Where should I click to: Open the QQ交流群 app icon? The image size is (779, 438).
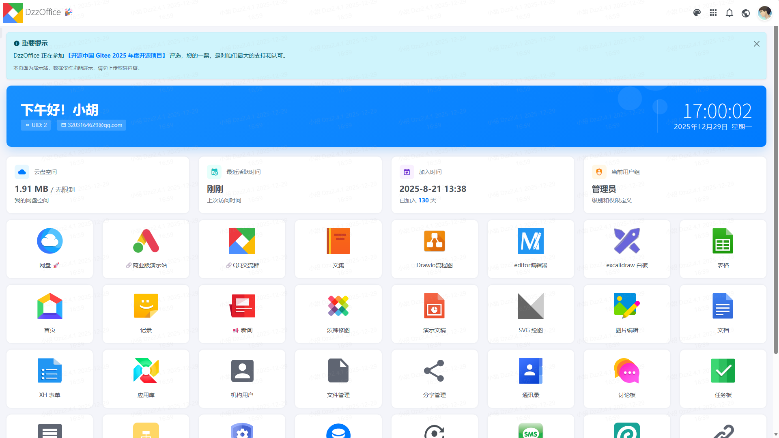tap(242, 249)
